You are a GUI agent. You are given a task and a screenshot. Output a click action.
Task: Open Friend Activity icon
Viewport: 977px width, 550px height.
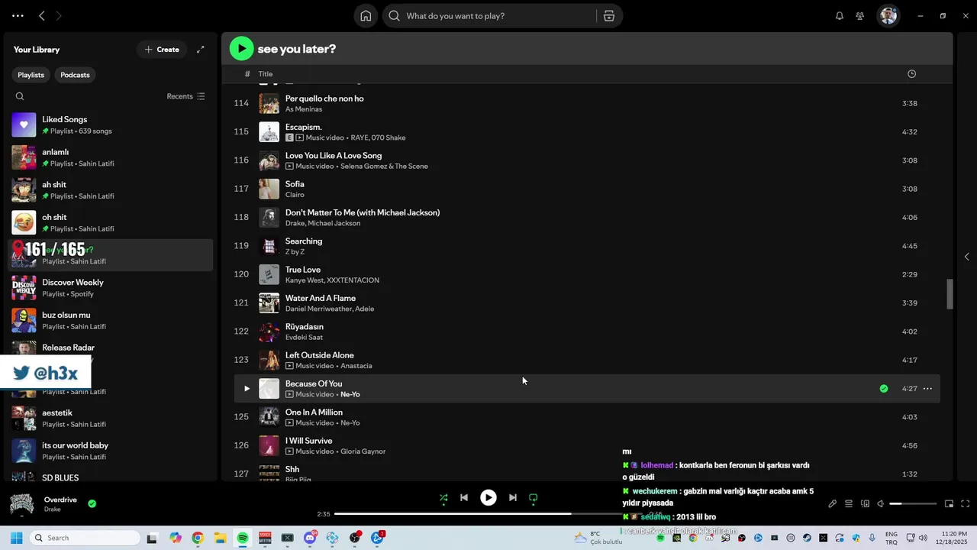[x=860, y=16]
